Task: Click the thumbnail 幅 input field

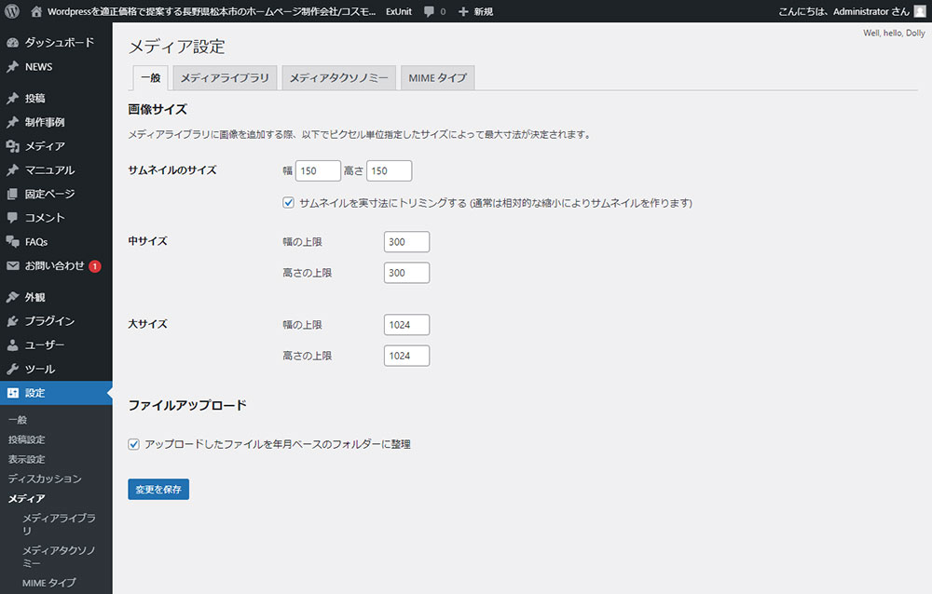Action: (318, 171)
